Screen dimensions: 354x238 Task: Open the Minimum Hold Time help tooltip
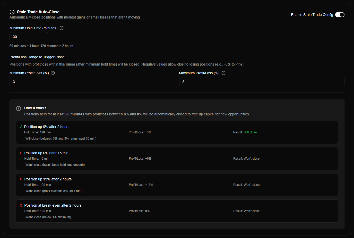61,28
